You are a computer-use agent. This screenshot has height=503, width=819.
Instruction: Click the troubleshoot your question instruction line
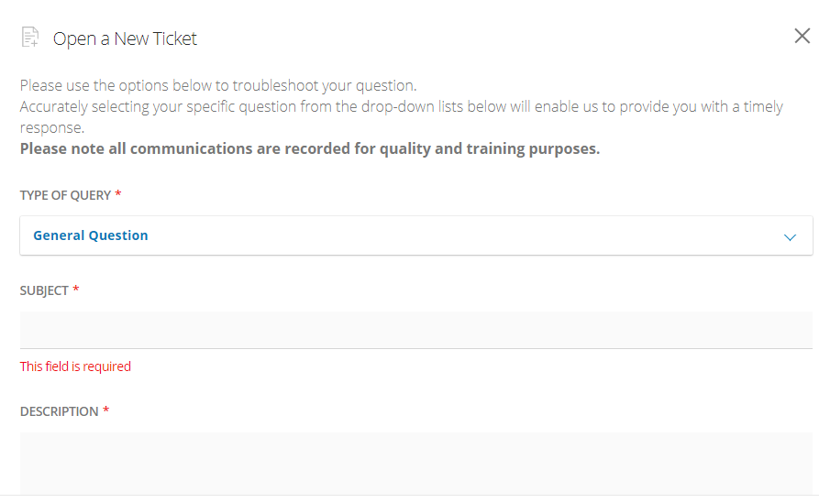point(218,86)
